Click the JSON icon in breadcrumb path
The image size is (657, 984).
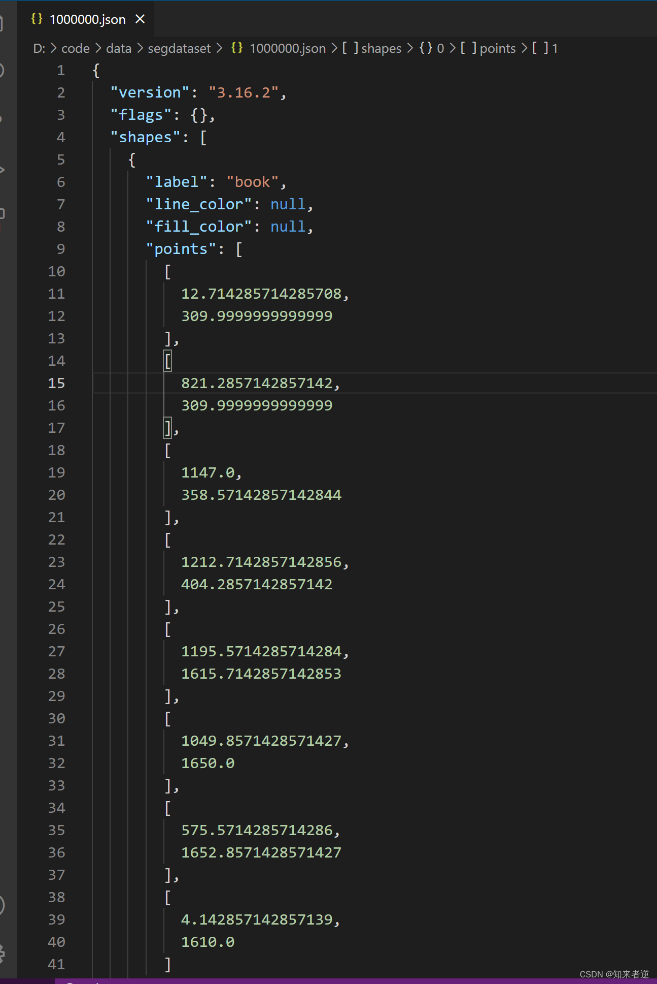click(236, 48)
